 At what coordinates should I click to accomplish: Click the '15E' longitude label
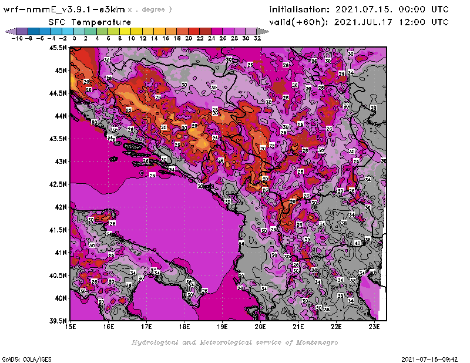(x=70, y=327)
